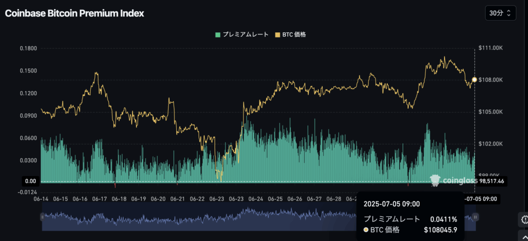Click the 0.0900 left axis value

[x=28, y=116]
